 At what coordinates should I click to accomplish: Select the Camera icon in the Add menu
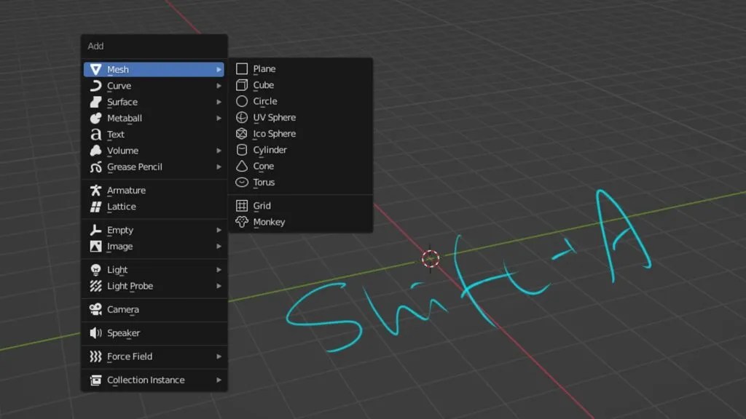(97, 310)
